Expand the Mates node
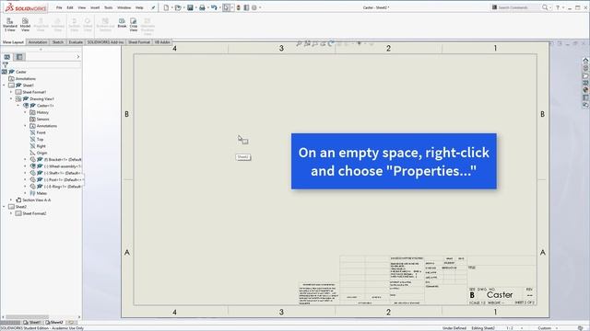Viewport: 590px width, 331px height. pyautogui.click(x=25, y=194)
